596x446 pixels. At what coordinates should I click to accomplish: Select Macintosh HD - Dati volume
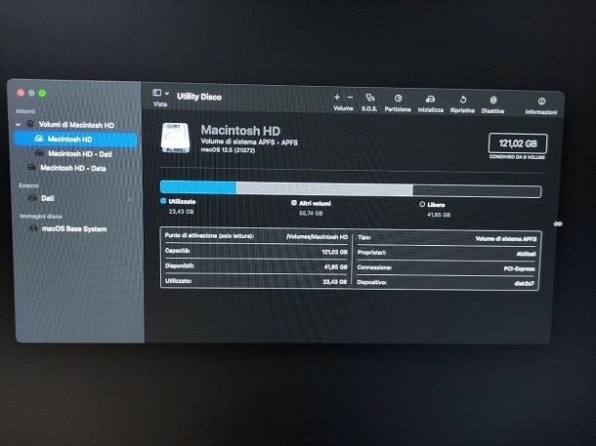coord(79,154)
